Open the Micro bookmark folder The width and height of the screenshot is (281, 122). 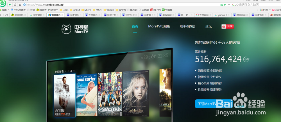[86, 10]
